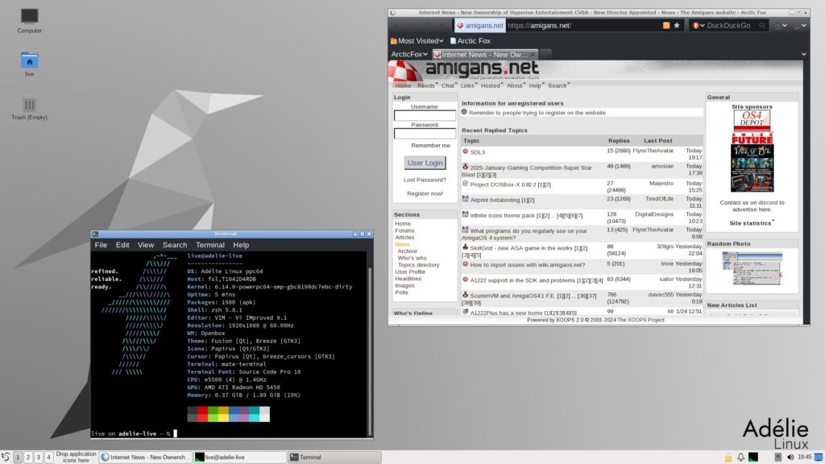The width and height of the screenshot is (825, 464).
Task: Click the terminal window menu icon
Action: pyautogui.click(x=95, y=234)
